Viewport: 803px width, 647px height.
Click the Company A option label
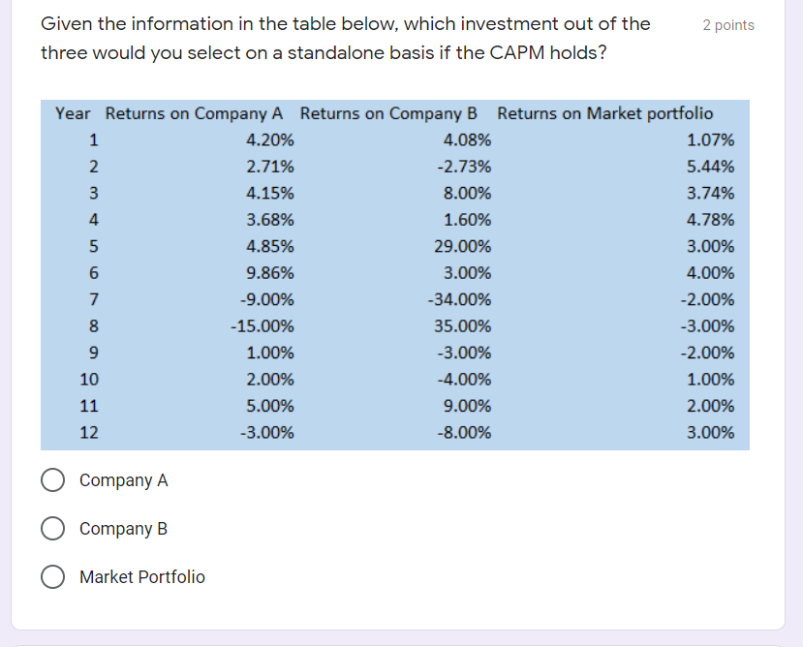coord(122,479)
